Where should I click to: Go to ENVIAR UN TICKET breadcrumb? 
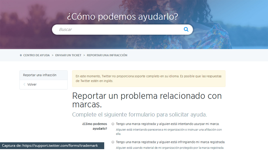[68, 55]
